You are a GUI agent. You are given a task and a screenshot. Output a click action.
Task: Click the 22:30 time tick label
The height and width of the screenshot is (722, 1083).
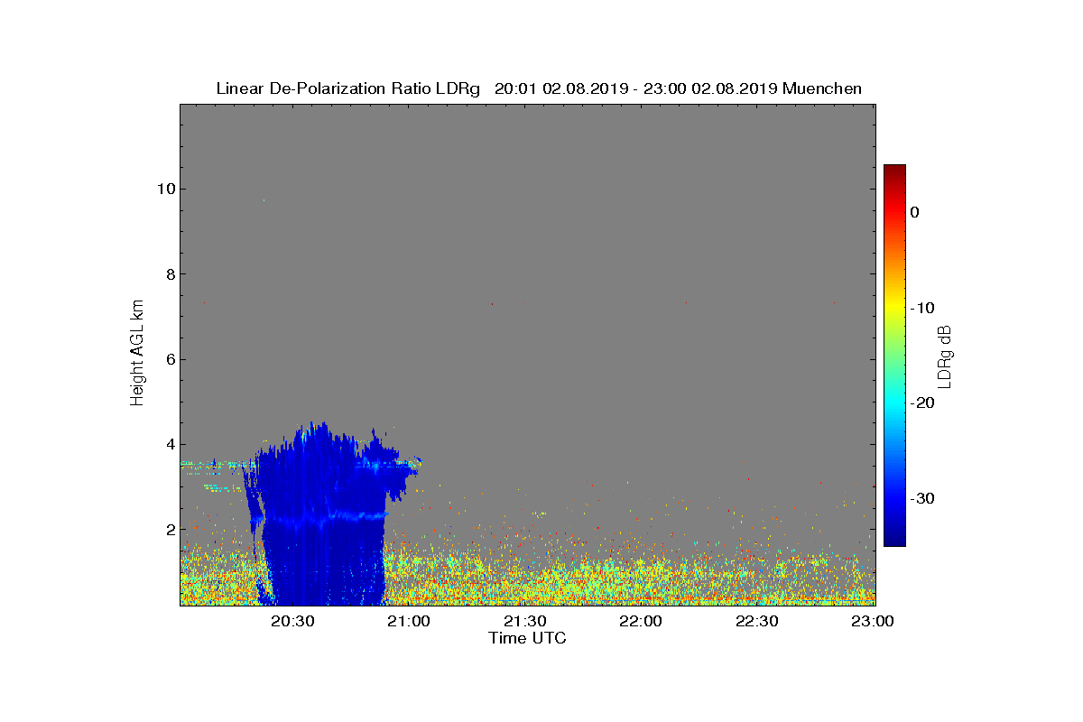(x=756, y=621)
